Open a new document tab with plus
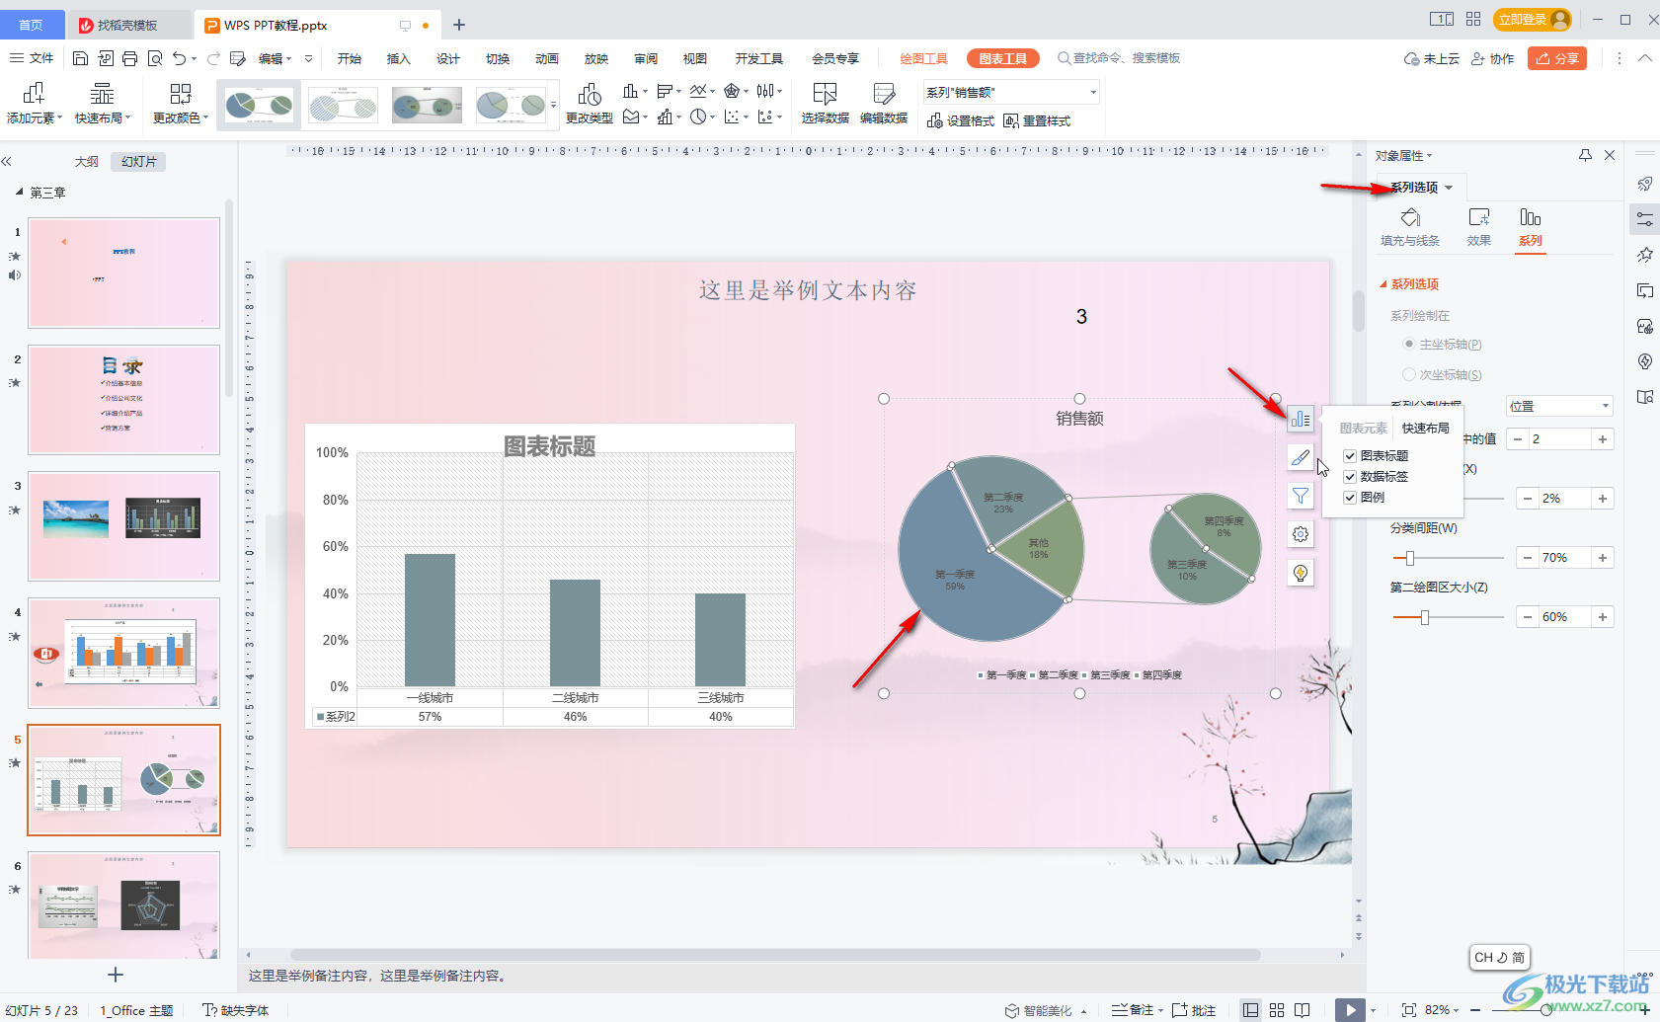This screenshot has width=1660, height=1022. pos(459,25)
